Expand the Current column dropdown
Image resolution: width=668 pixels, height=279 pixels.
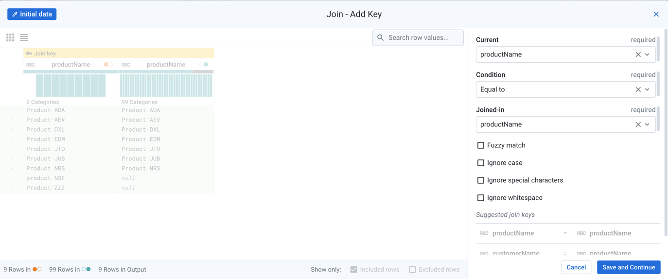[x=647, y=54]
